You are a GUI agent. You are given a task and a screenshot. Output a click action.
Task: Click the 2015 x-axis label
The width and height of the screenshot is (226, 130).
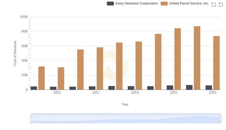pos(57,92)
